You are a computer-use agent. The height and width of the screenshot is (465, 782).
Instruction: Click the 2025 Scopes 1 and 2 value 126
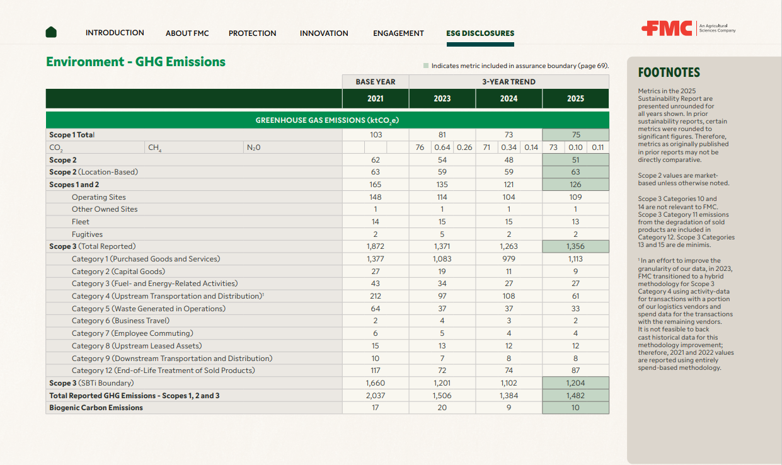(575, 185)
